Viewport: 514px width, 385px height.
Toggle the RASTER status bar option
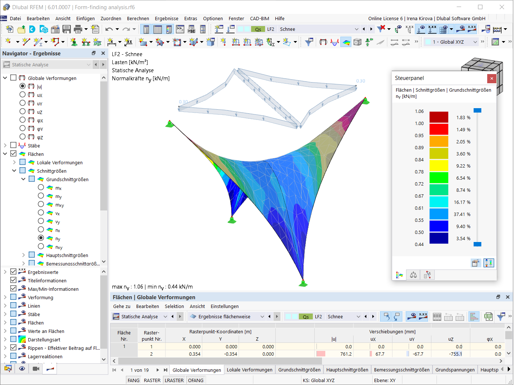pyautogui.click(x=152, y=380)
